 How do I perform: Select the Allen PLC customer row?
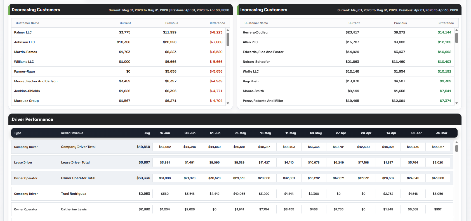(348, 42)
